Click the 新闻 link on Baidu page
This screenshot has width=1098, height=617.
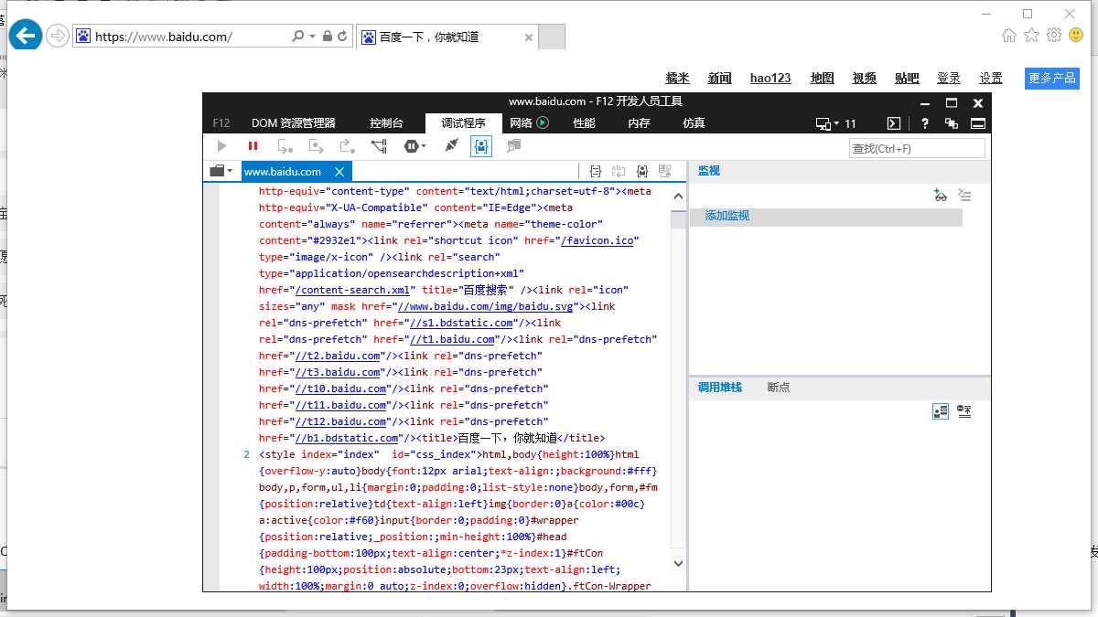(719, 79)
